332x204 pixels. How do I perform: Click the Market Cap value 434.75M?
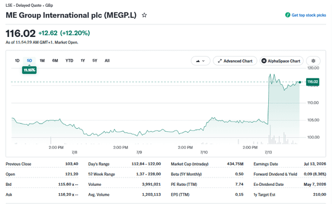tap(235, 164)
